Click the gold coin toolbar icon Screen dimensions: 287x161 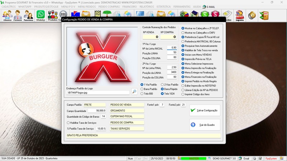pos(252,15)
